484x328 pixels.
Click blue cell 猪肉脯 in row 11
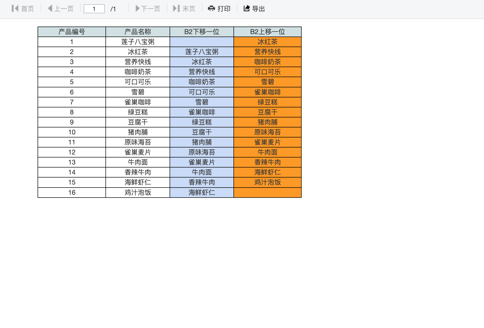click(202, 142)
